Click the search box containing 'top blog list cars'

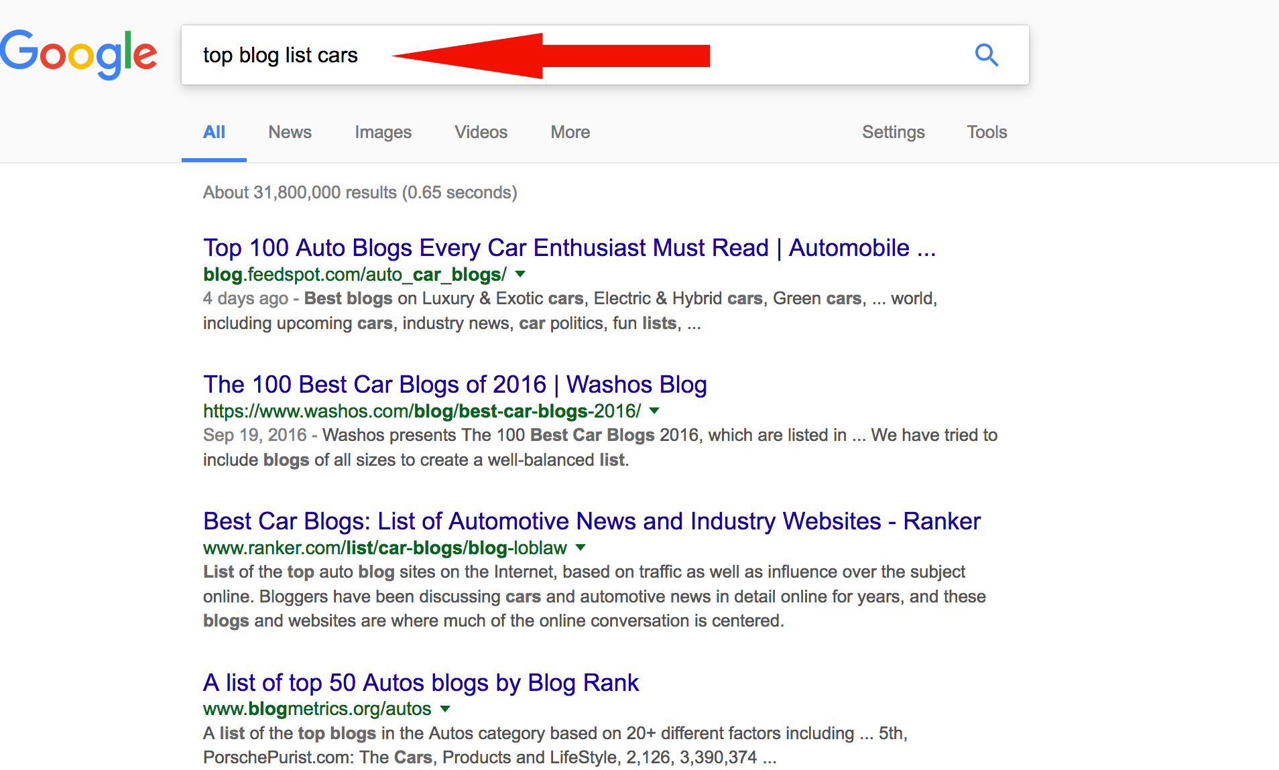[x=605, y=55]
